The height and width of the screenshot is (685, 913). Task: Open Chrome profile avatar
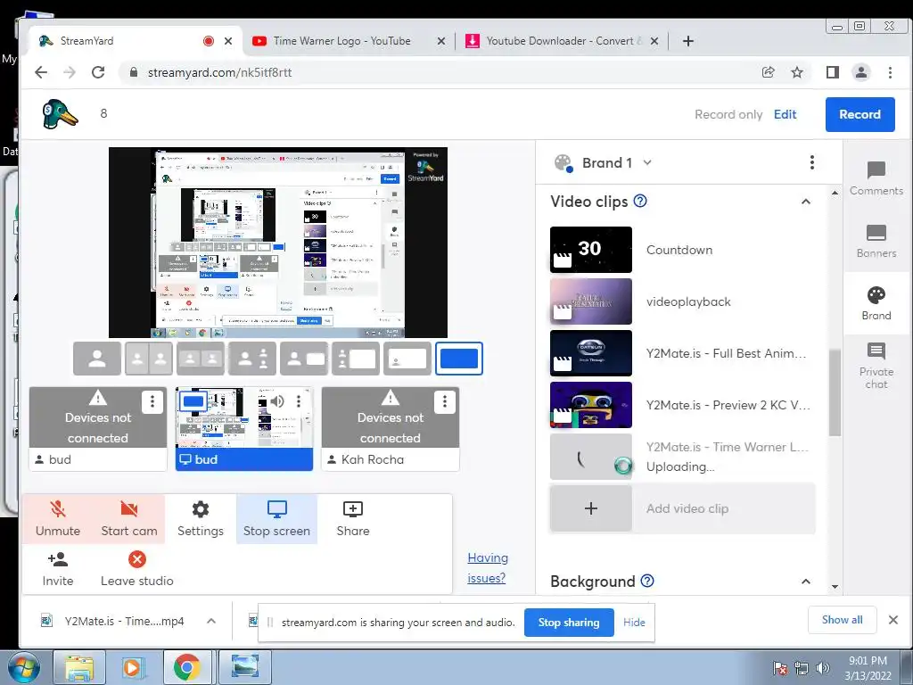point(860,72)
